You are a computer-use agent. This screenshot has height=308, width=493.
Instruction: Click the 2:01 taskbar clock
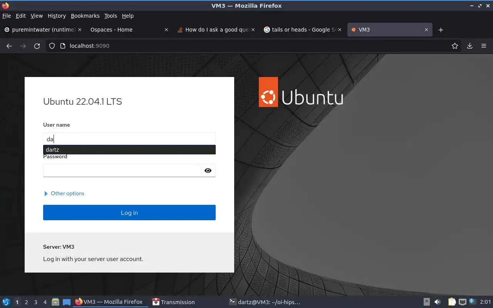(x=485, y=302)
